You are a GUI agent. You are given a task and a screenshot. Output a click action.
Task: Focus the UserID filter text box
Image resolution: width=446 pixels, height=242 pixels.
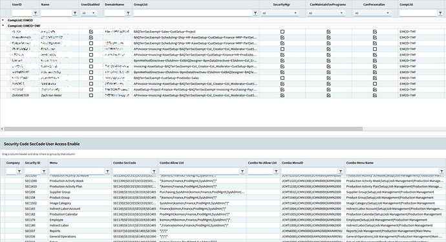tap(22, 13)
